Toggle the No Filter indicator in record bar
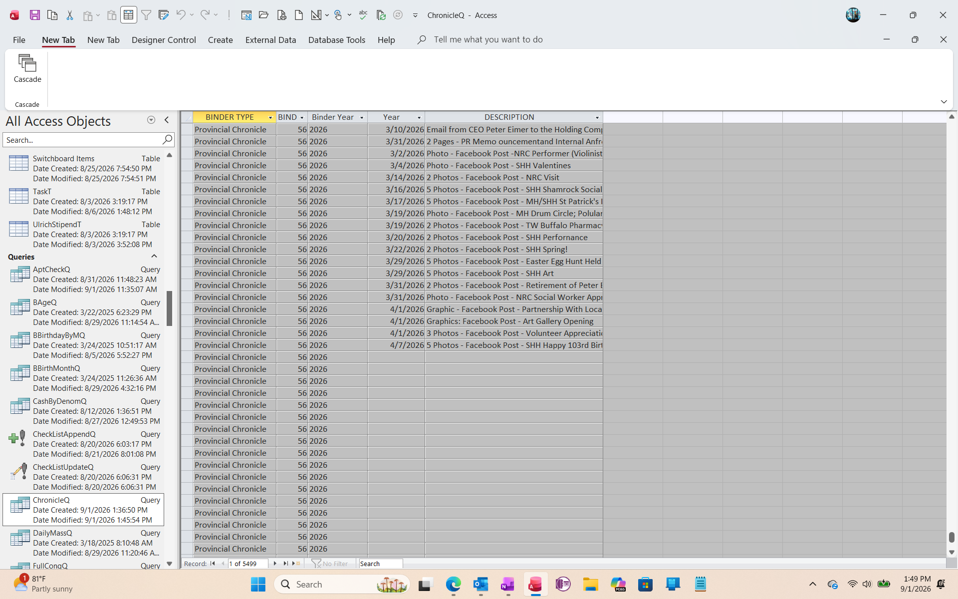The width and height of the screenshot is (958, 599). pos(330,564)
